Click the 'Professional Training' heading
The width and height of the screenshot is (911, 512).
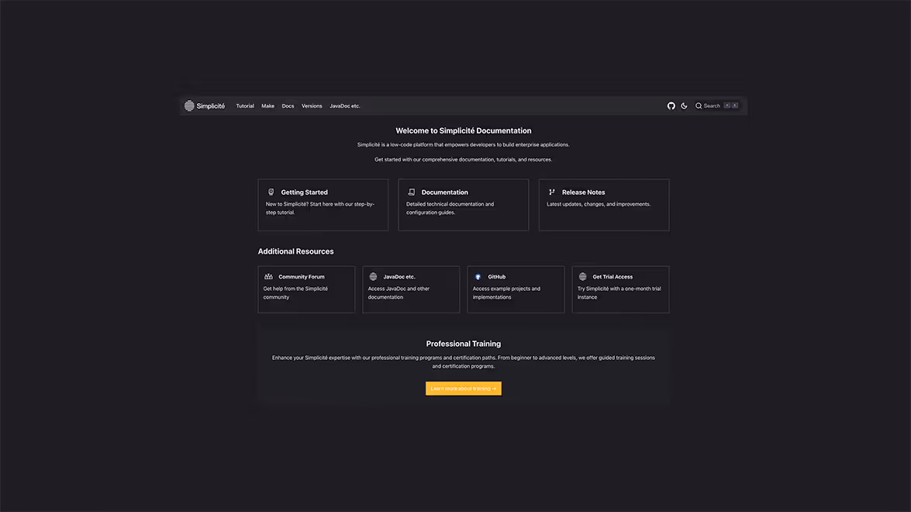coord(464,344)
